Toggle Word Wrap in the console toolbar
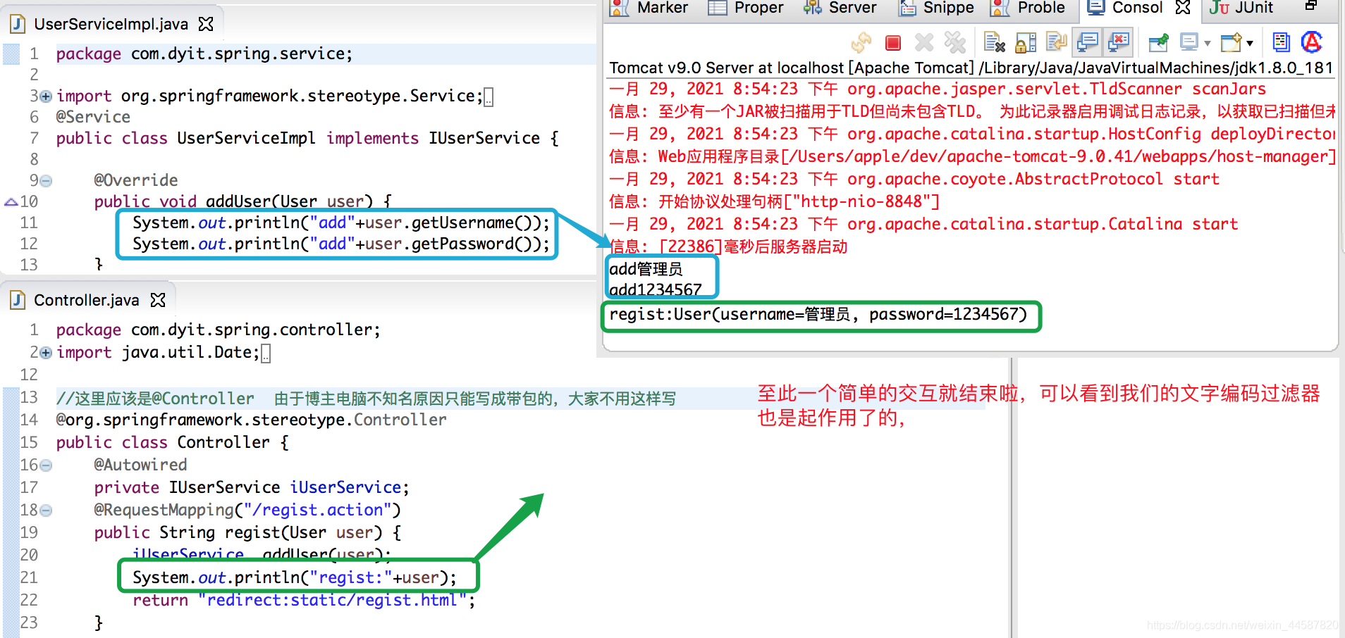 1056,43
